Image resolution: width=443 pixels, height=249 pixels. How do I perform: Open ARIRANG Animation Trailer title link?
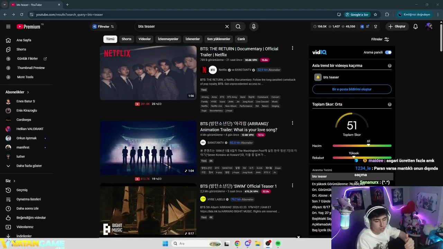(239, 127)
